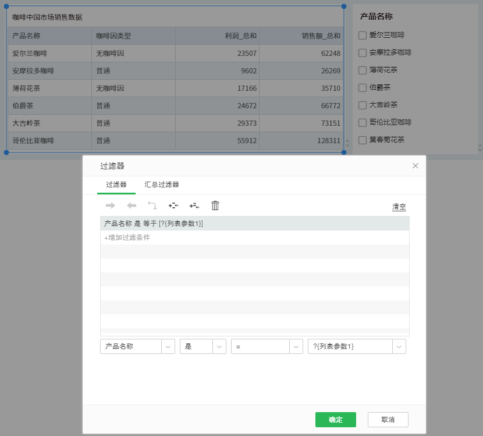The height and width of the screenshot is (436, 483).
Task: Click the green 确定 button
Action: (x=335, y=420)
